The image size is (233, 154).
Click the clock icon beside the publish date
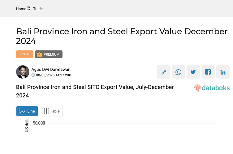(33, 75)
